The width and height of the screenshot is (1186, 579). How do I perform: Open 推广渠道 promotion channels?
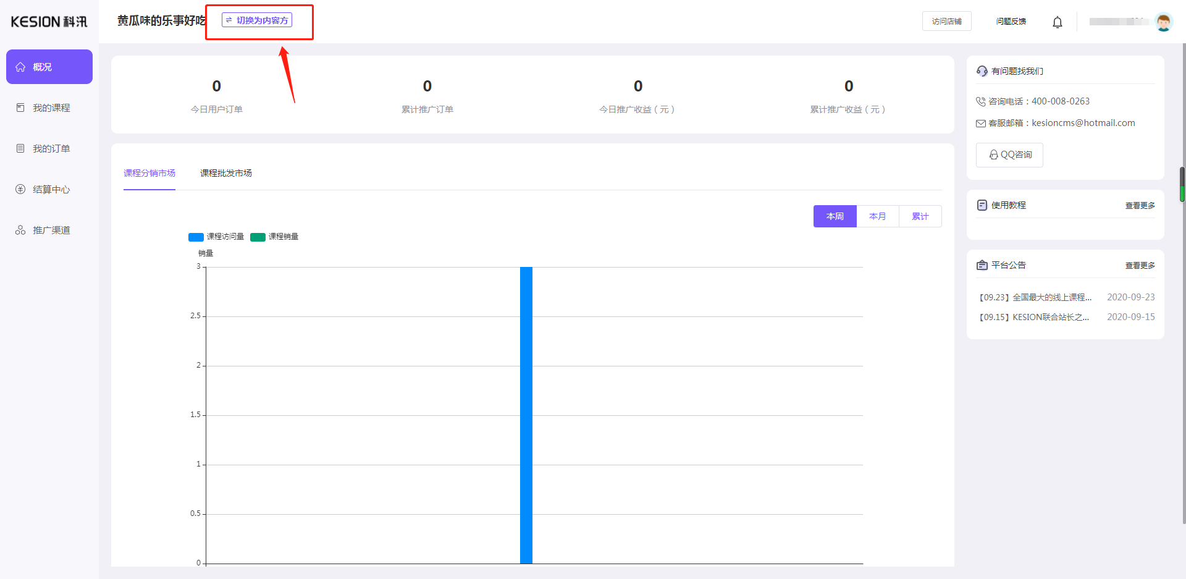[x=51, y=230]
